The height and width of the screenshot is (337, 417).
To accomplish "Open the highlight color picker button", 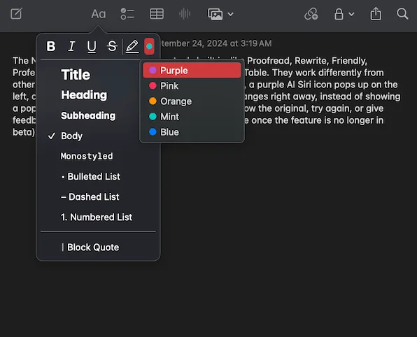I will (x=149, y=47).
